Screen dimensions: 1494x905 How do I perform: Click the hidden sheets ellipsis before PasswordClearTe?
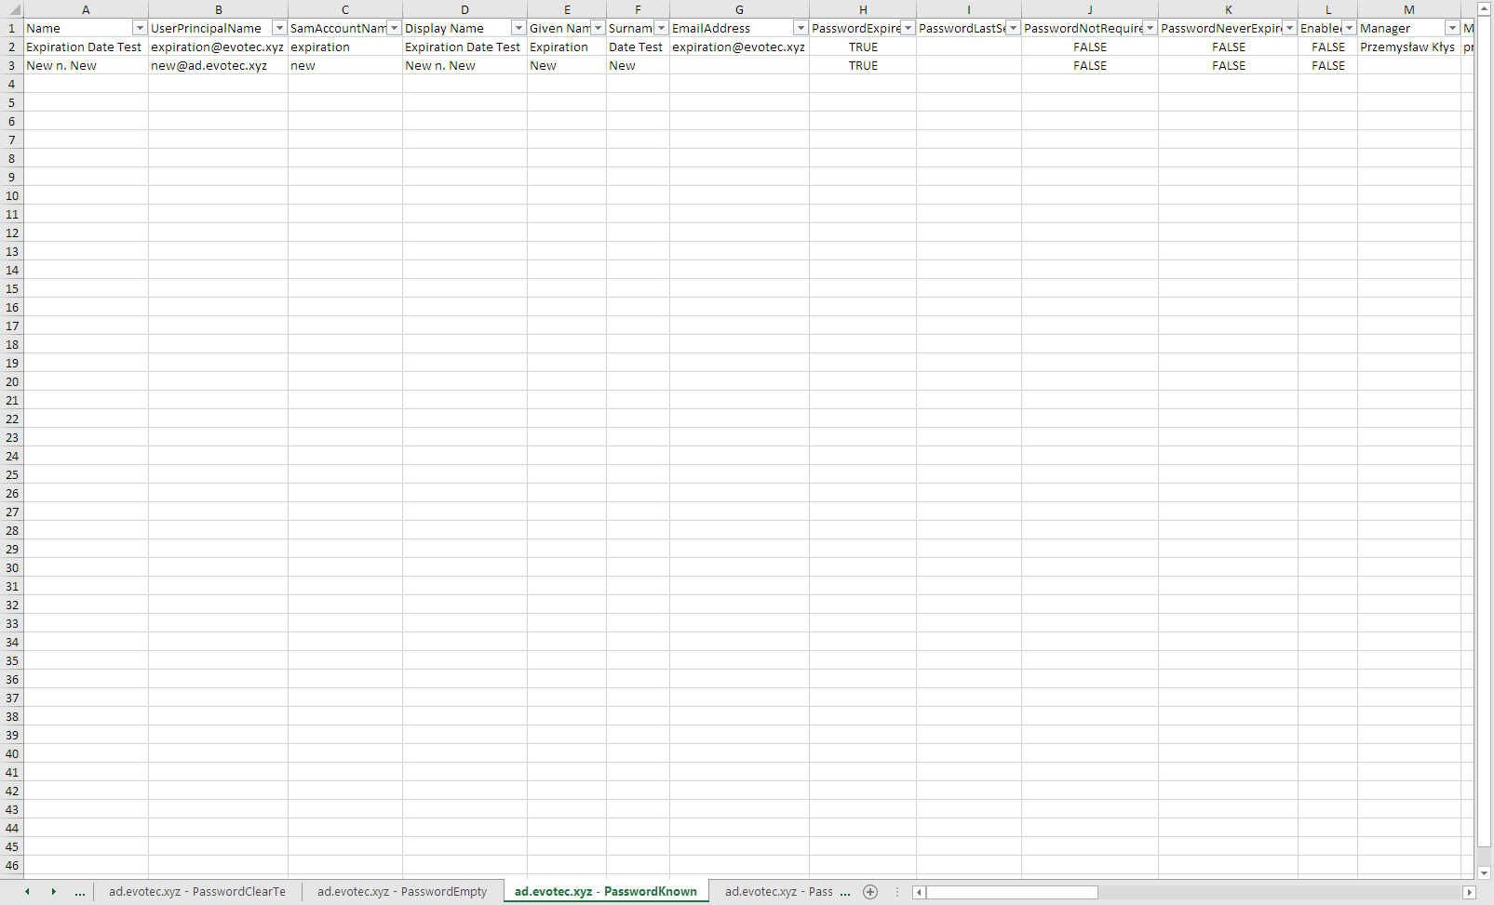pos(80,892)
